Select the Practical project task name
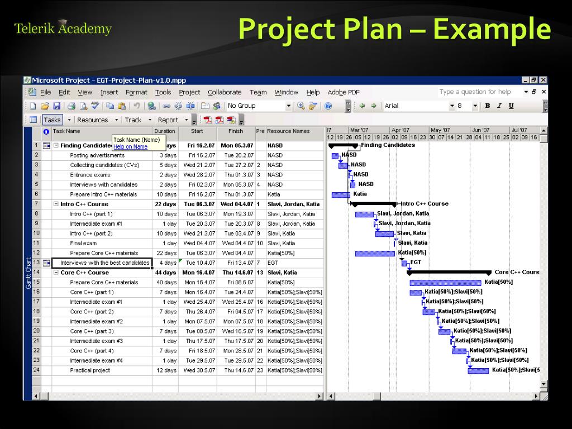Viewport: 572px width, 429px height. click(x=90, y=370)
